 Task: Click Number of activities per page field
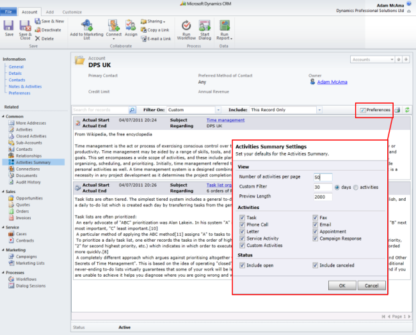[323, 177]
